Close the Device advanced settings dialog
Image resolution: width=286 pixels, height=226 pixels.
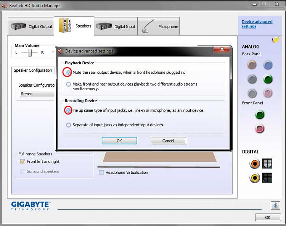click(222, 49)
